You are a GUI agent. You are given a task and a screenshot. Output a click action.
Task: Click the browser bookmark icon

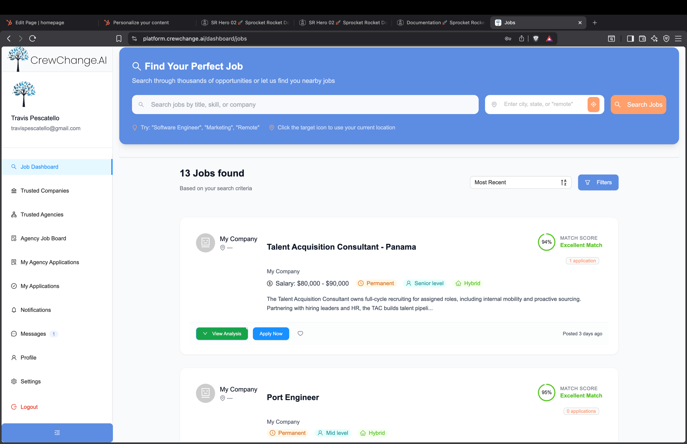click(119, 38)
